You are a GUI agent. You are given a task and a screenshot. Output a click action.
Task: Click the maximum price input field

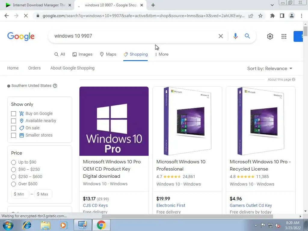(x=43, y=194)
